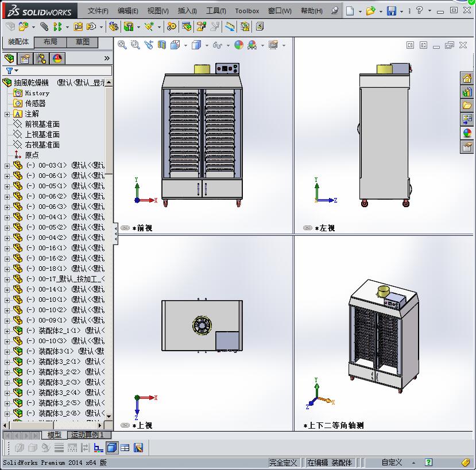Toggle the link views icon beside 左视 label
This screenshot has height=470, width=476.
[x=308, y=228]
